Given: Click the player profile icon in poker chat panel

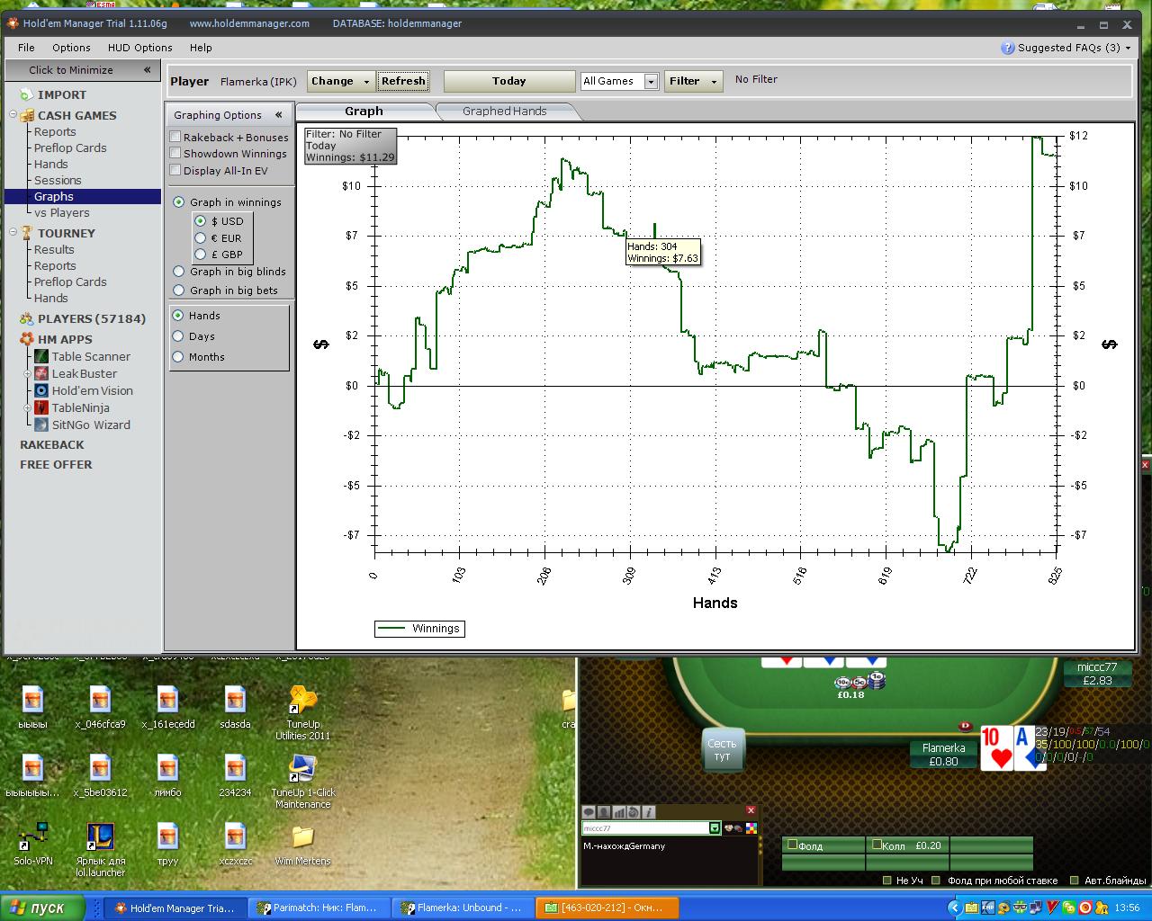Looking at the screenshot, I should coord(604,812).
